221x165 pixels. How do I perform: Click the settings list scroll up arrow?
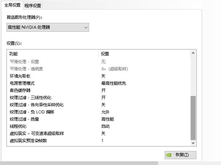coord(193,54)
